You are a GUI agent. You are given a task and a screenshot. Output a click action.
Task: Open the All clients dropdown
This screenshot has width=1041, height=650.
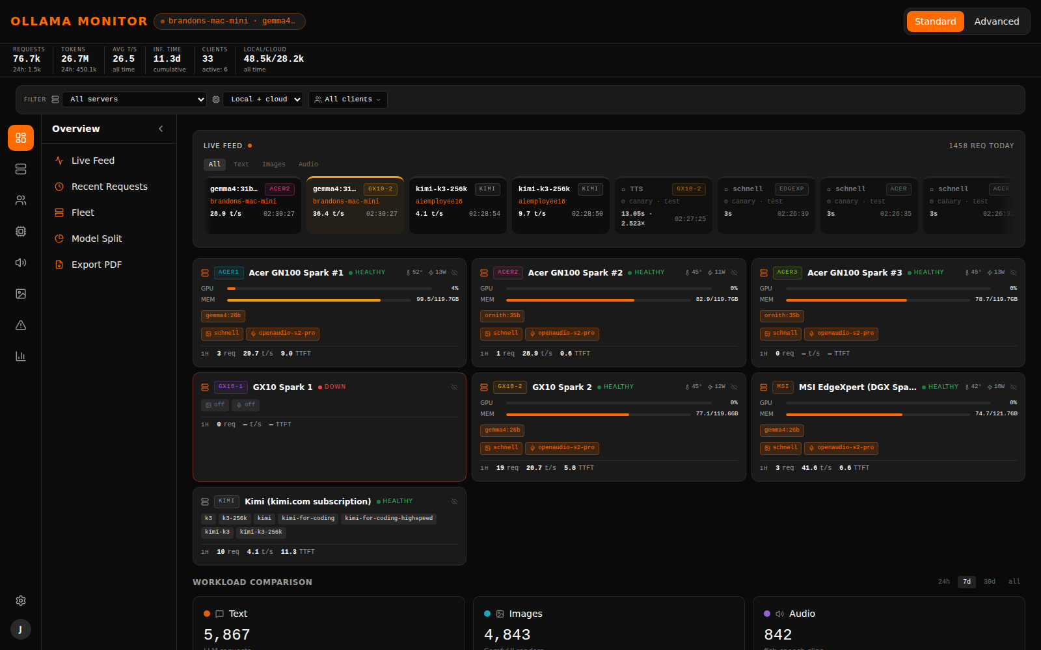click(348, 99)
